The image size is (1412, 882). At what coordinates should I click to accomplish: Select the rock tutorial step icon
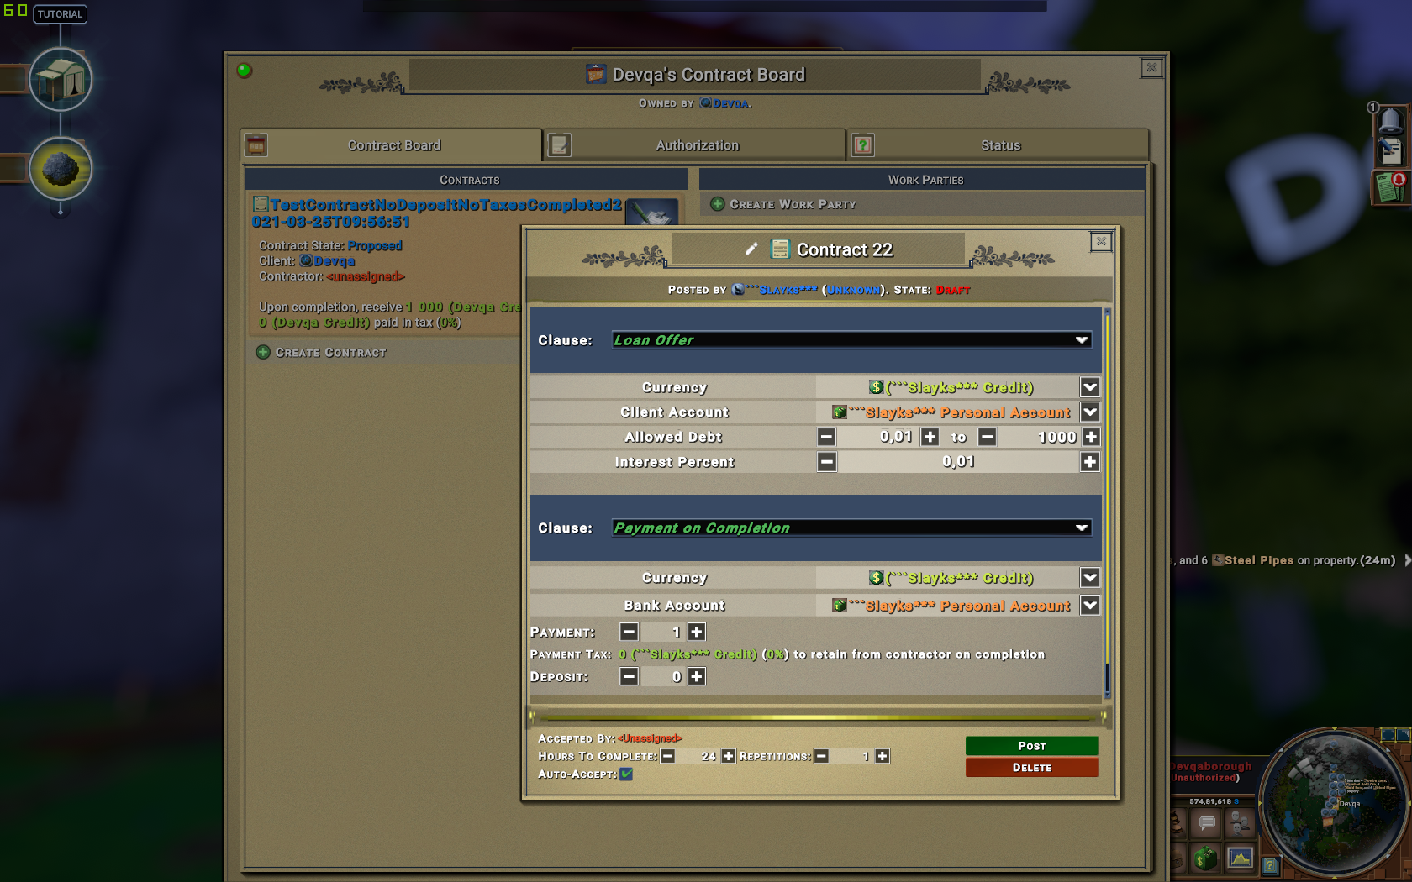point(61,169)
